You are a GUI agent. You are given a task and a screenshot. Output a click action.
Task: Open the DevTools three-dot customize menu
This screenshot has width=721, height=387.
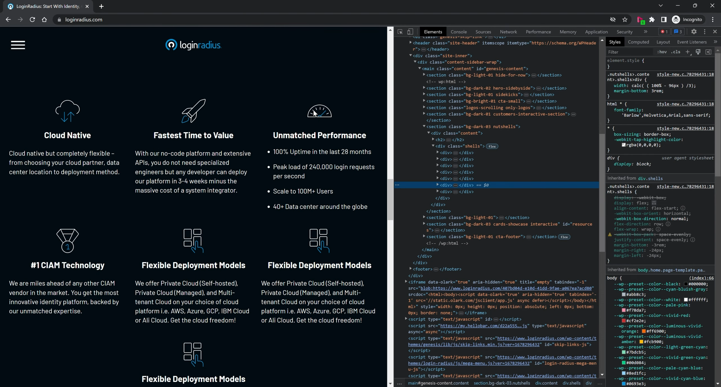click(x=705, y=32)
